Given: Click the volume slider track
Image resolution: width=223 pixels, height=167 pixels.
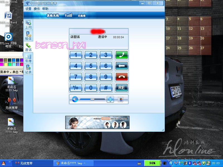Looking at the screenshot, I should click(92, 99).
